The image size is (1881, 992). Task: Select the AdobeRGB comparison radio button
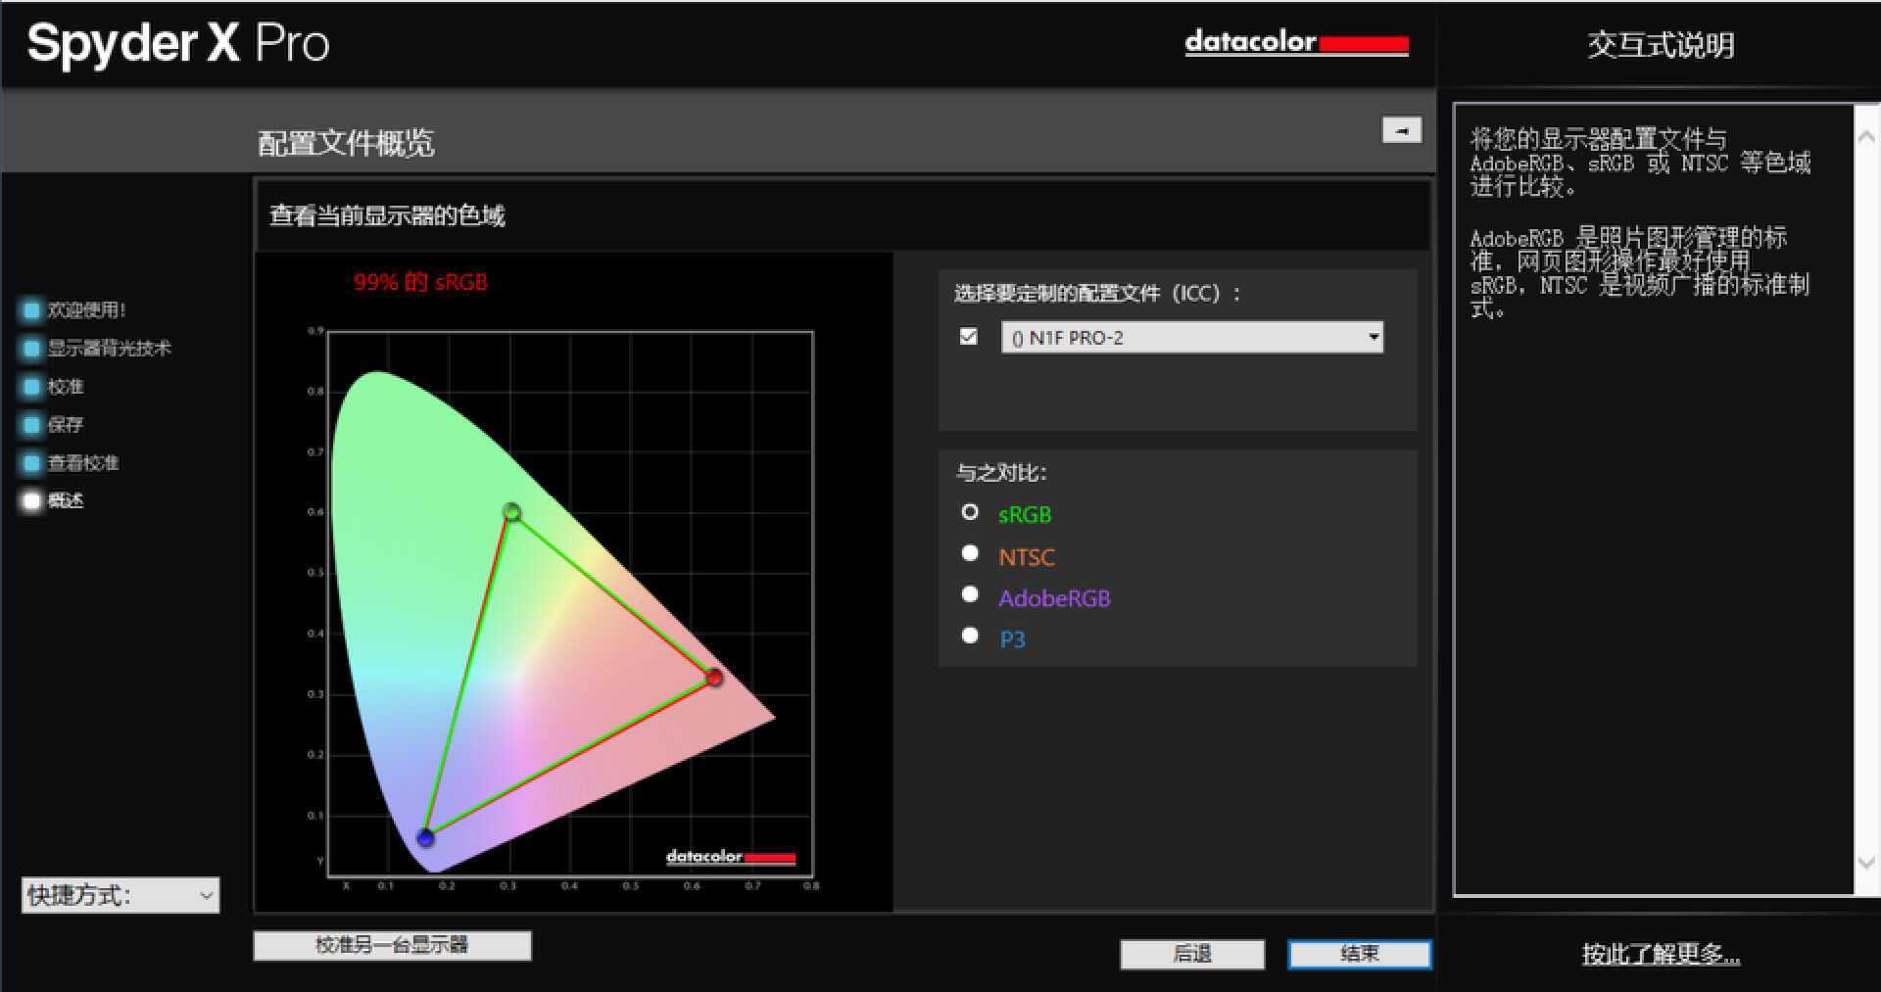(970, 594)
